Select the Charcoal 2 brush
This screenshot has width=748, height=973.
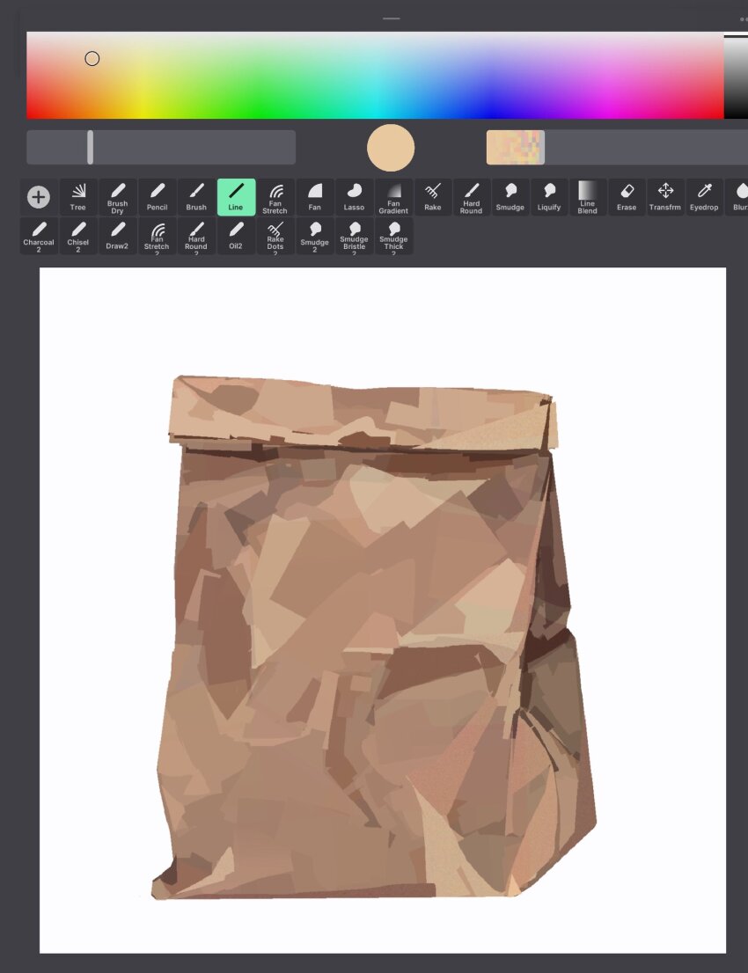tap(39, 236)
